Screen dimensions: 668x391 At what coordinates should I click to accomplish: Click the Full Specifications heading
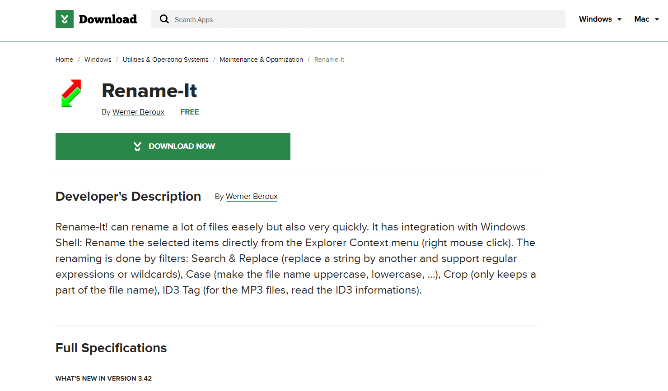tap(111, 348)
